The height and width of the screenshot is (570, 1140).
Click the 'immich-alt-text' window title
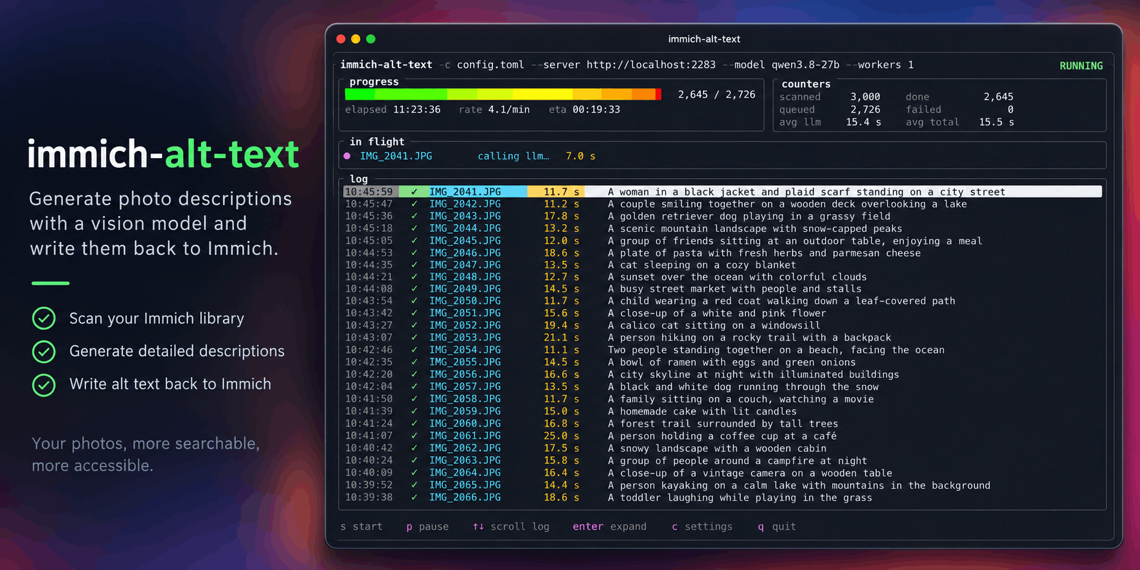[x=704, y=39]
